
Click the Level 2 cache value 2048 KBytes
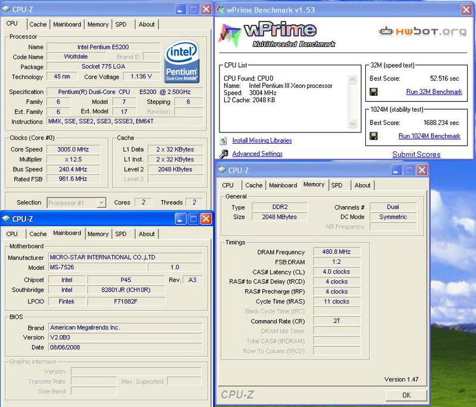[x=175, y=169]
